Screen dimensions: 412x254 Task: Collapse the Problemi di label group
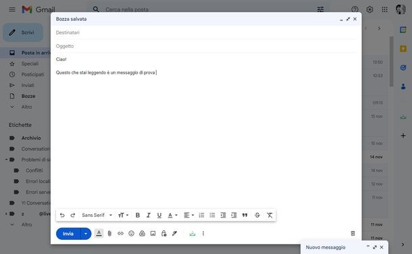pyautogui.click(x=6, y=159)
